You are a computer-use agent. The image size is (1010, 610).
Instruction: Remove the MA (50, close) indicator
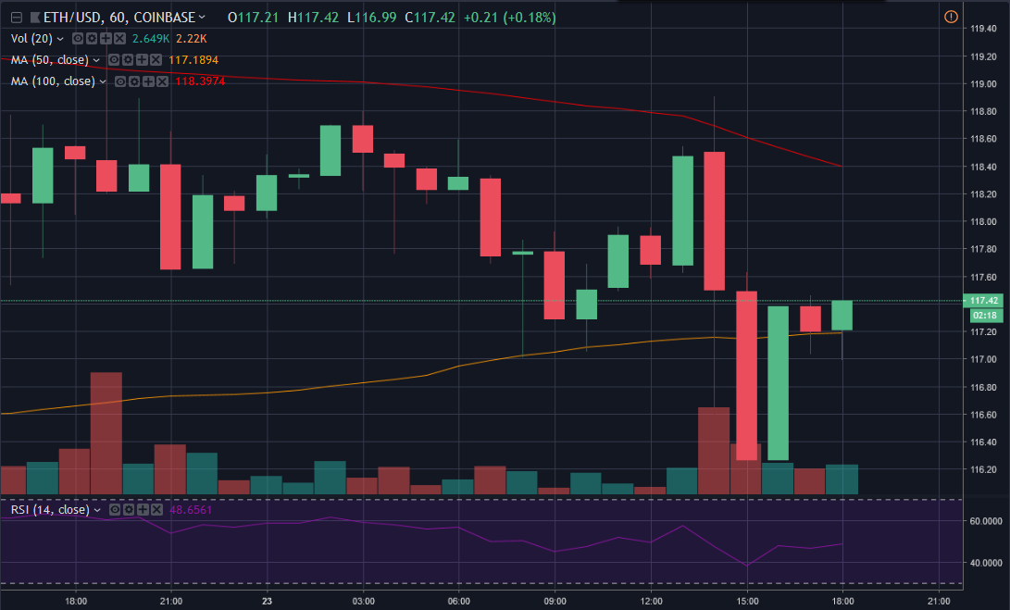coord(156,60)
